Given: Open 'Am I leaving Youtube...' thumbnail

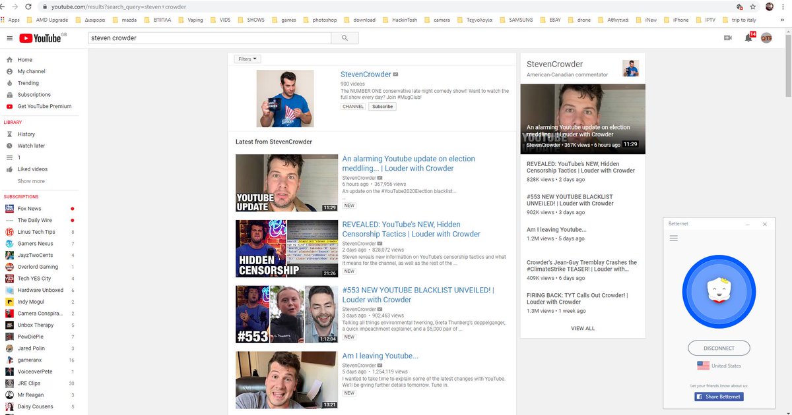Looking at the screenshot, I should (286, 380).
